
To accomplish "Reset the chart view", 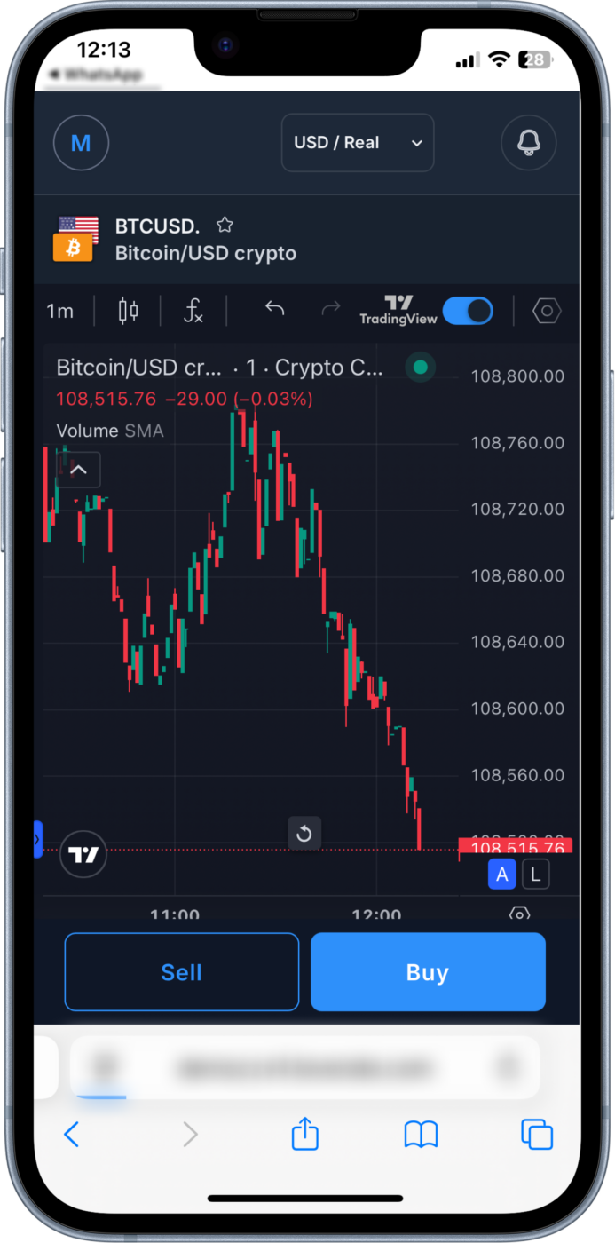I will [304, 833].
